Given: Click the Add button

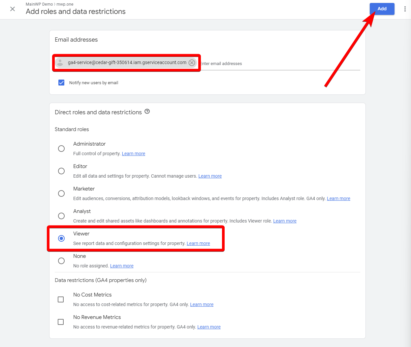Looking at the screenshot, I should click(382, 9).
